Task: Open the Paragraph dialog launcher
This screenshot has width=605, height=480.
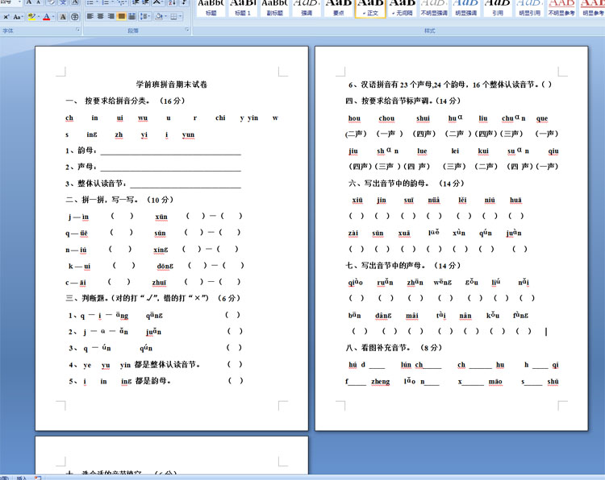Action: (x=187, y=30)
